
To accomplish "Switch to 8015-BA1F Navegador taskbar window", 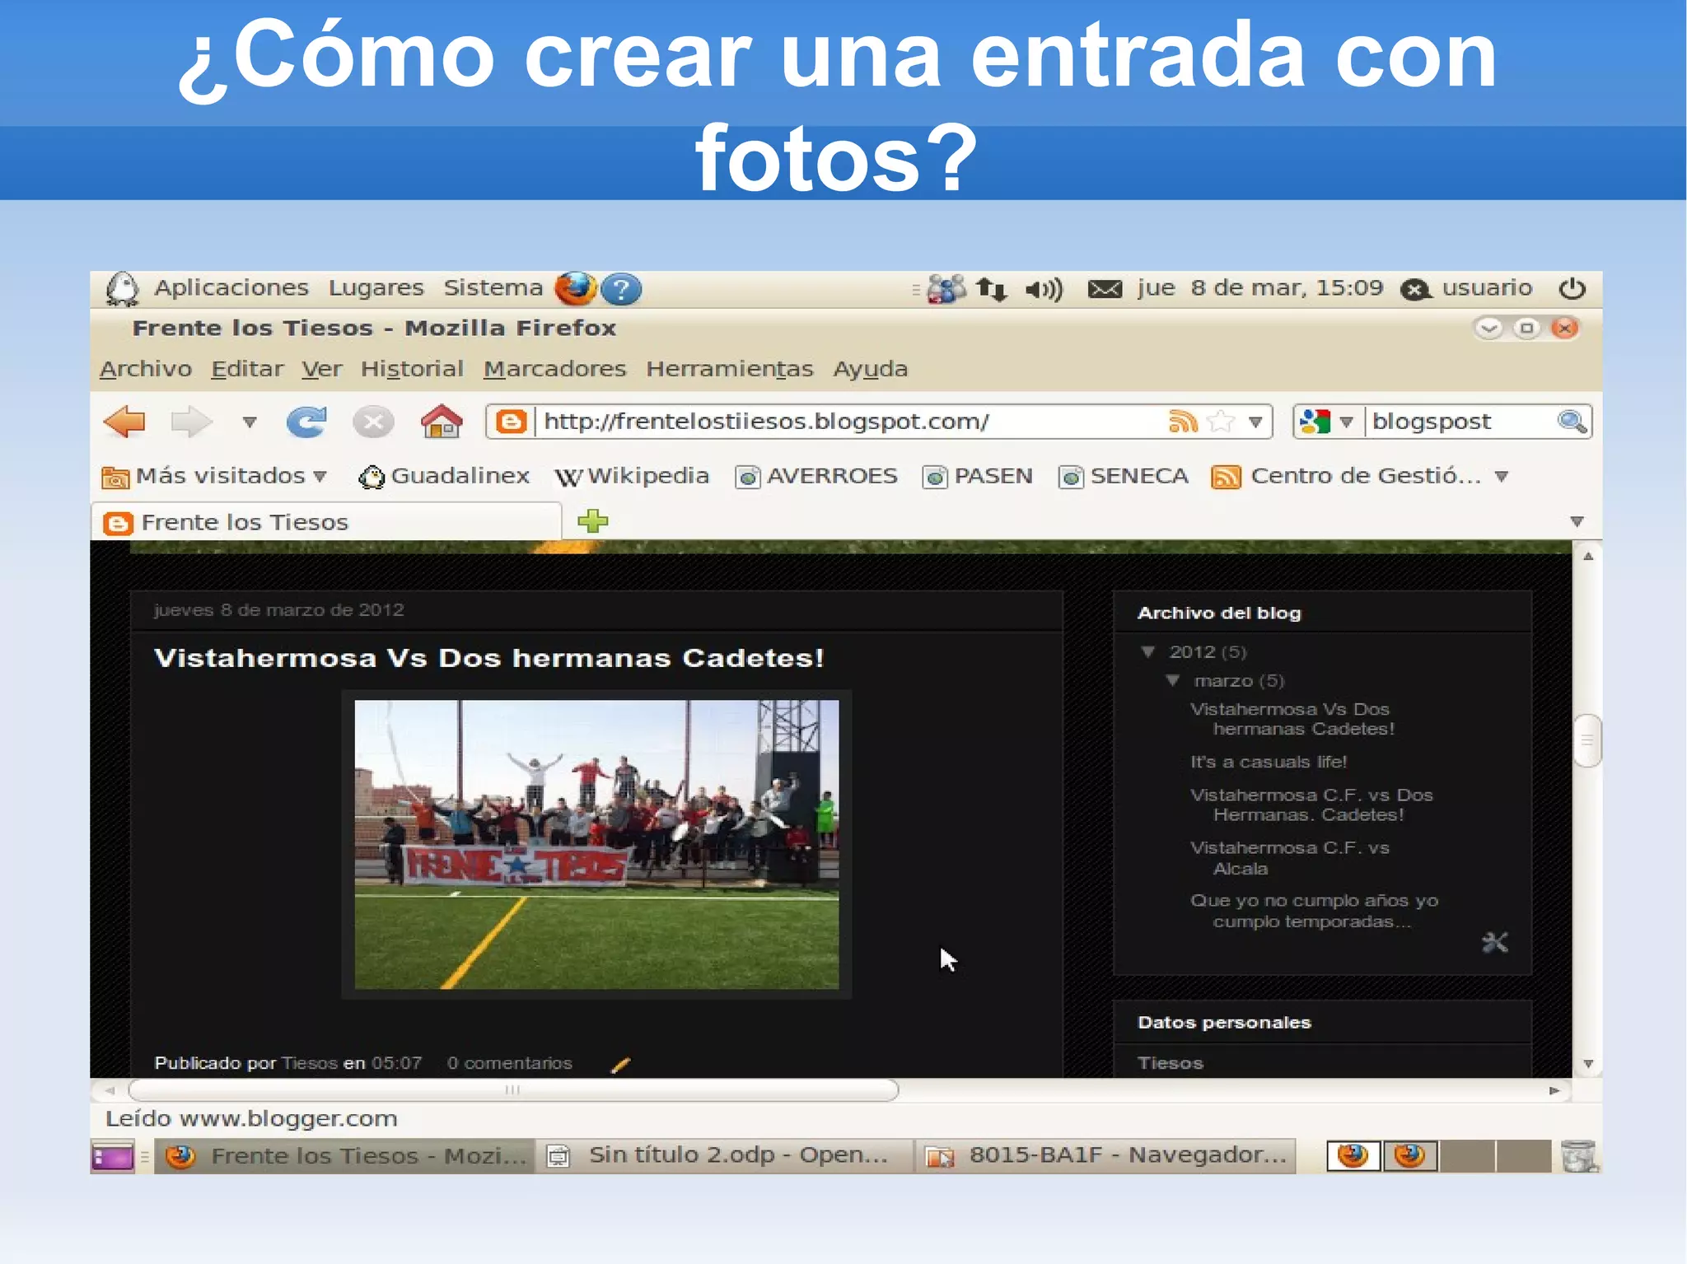I will tap(1105, 1156).
